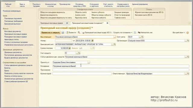Open the date picker calendar icon
The image size is (193, 108).
click(93, 40)
